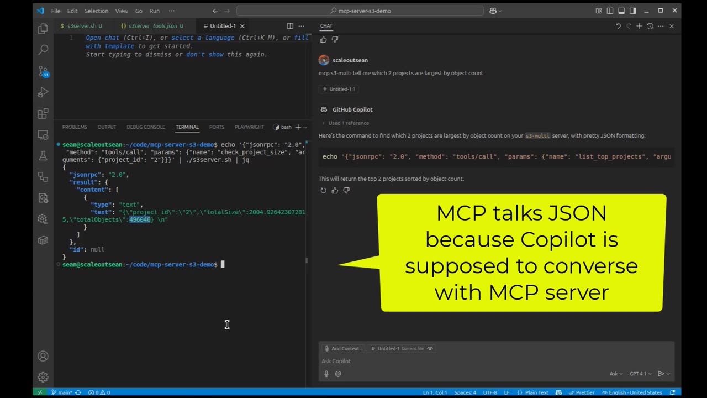Close the Untitled-1 editor tab
The width and height of the screenshot is (707, 398).
(242, 26)
